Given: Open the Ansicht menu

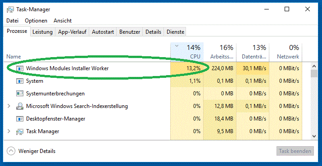Looking at the screenshot, I should pyautogui.click(x=63, y=21).
